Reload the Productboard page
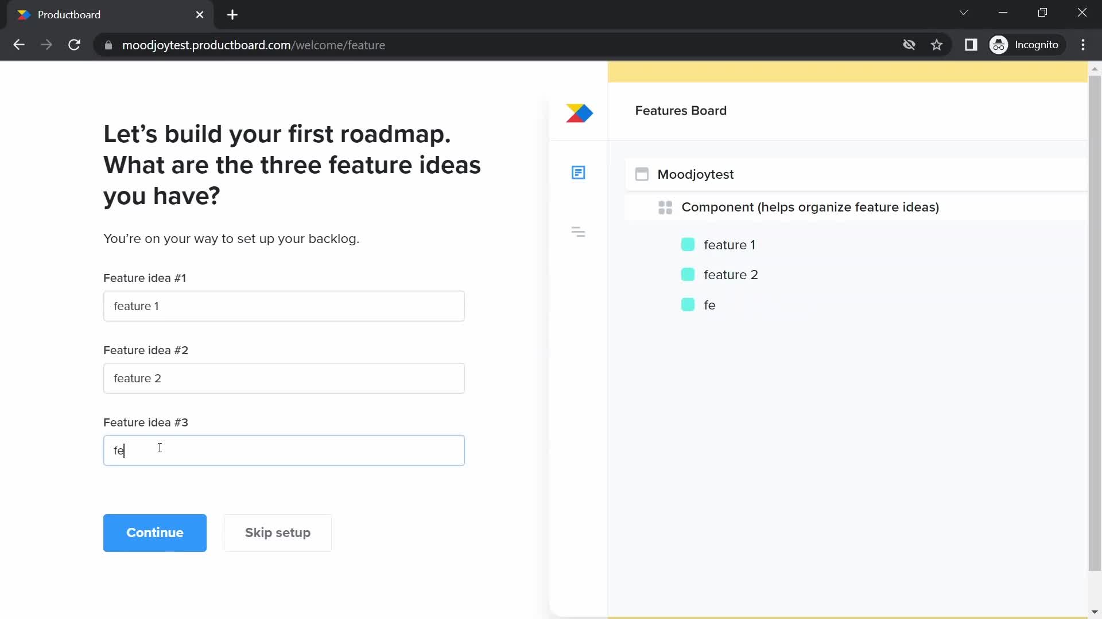The image size is (1102, 619). pos(74,45)
